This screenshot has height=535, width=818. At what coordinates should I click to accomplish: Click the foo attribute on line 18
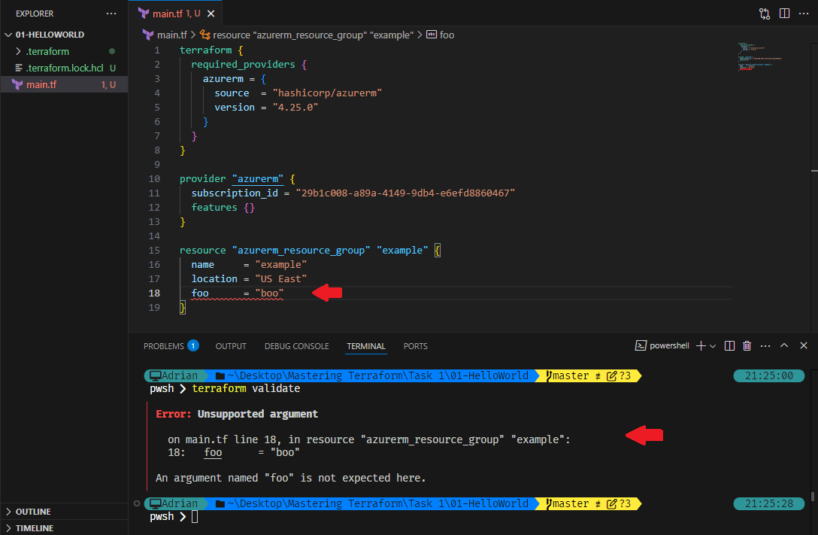200,293
